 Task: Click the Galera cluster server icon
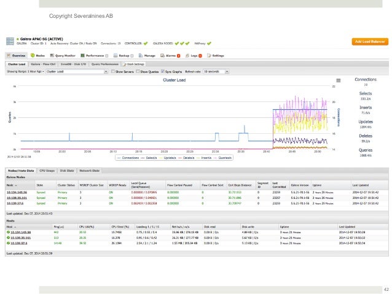(x=10, y=41)
